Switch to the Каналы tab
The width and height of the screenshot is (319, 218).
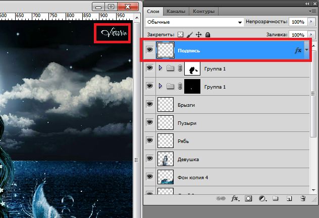[x=176, y=12]
